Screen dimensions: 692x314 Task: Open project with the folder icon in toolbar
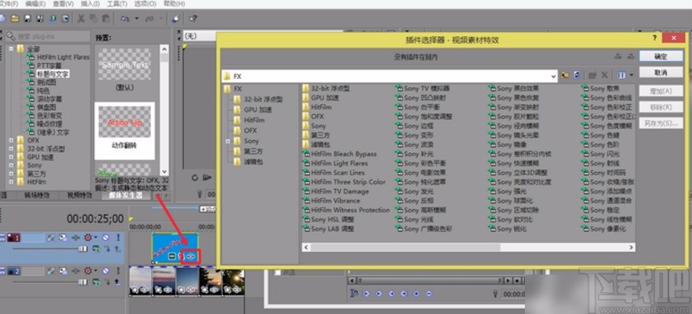pyautogui.click(x=15, y=18)
